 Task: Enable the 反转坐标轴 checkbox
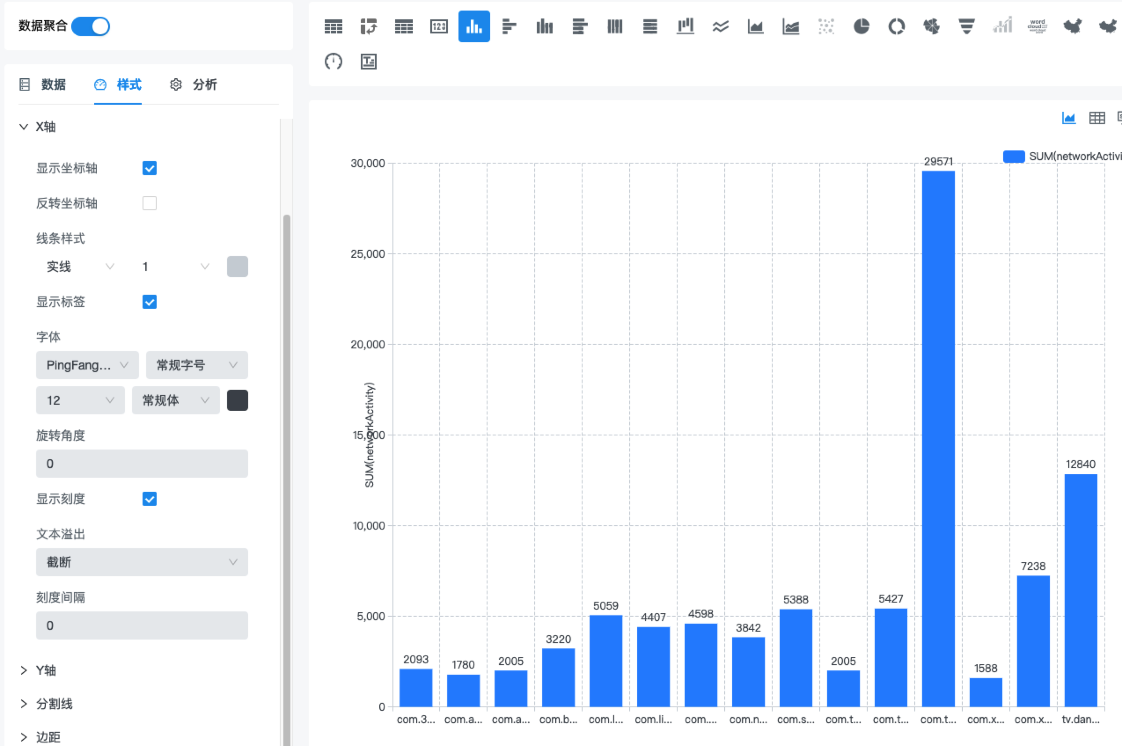coord(150,203)
